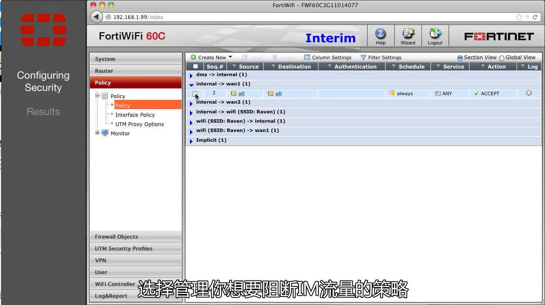Screen dimensions: 545x305
Task: Click the Source column filter icon
Action: [x=235, y=66]
